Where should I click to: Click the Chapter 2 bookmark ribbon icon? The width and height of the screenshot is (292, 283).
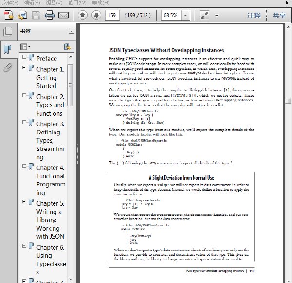[31, 95]
